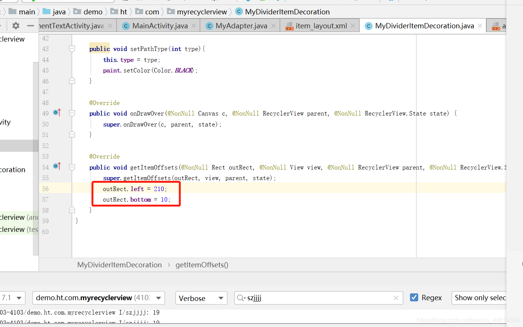
Task: Click the myrecyclerview folder icon in breadcrumb
Action: [x=171, y=12]
